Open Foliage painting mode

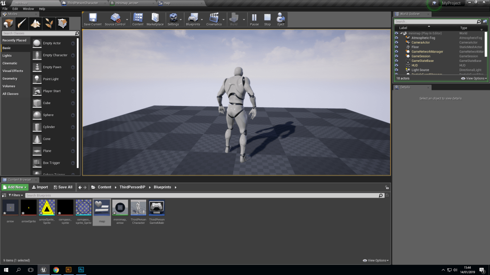point(48,24)
